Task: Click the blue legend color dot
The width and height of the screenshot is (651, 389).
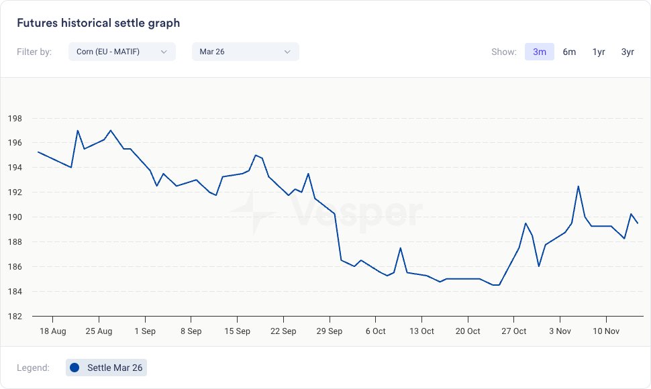Action: 74,368
